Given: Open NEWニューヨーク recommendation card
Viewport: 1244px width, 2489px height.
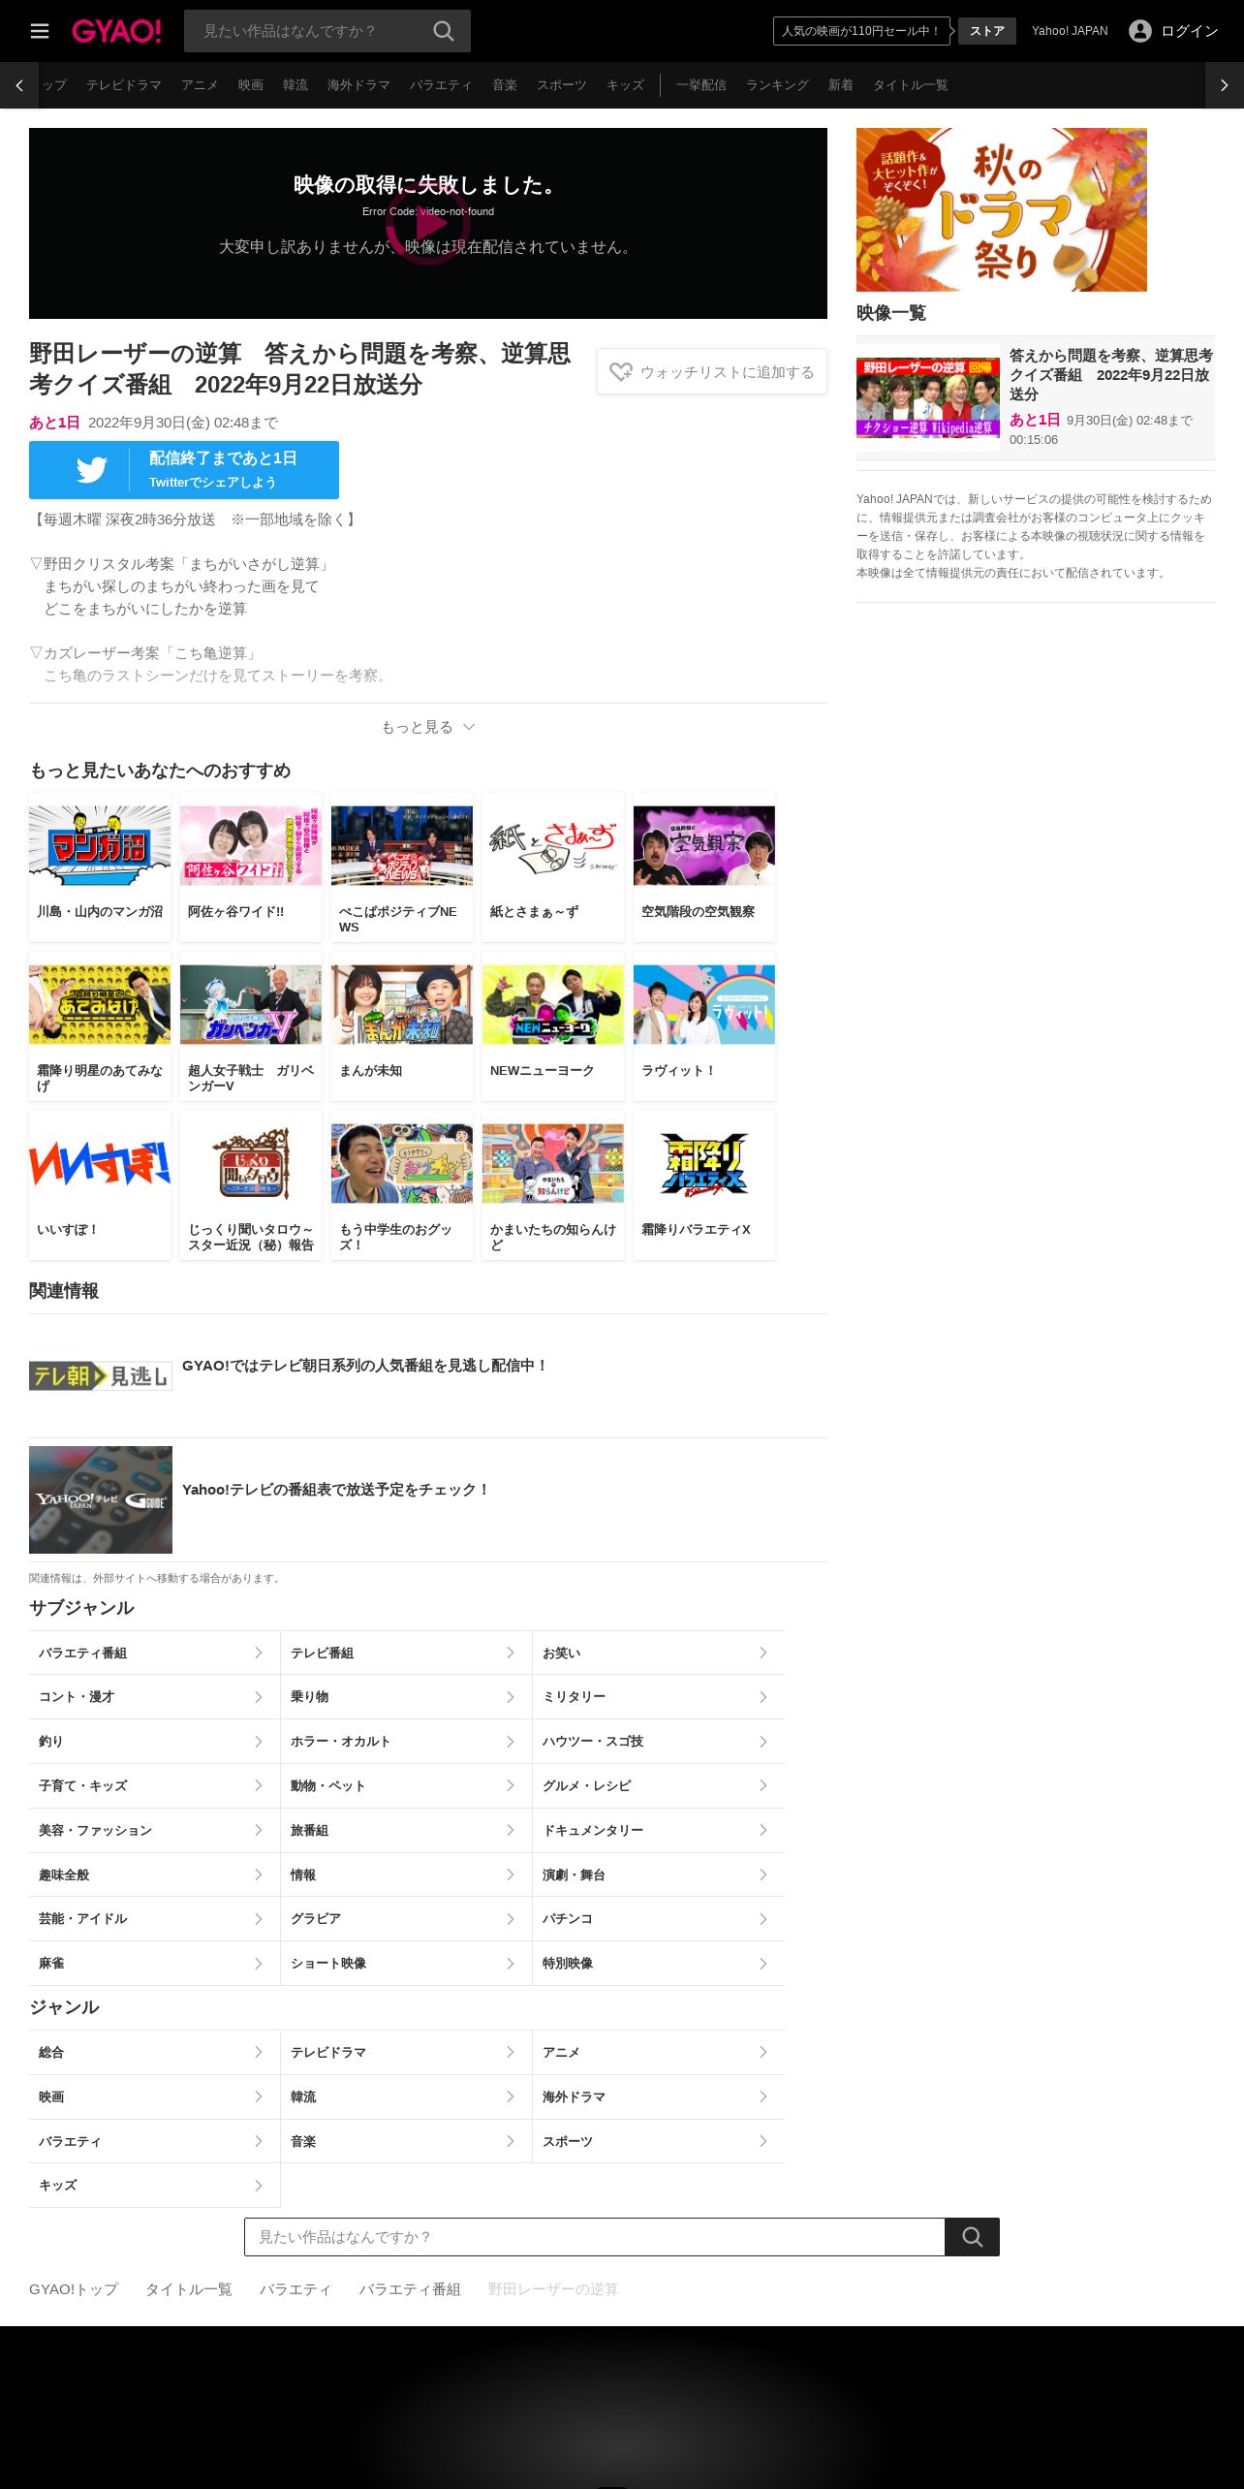Looking at the screenshot, I should pos(553,1026).
